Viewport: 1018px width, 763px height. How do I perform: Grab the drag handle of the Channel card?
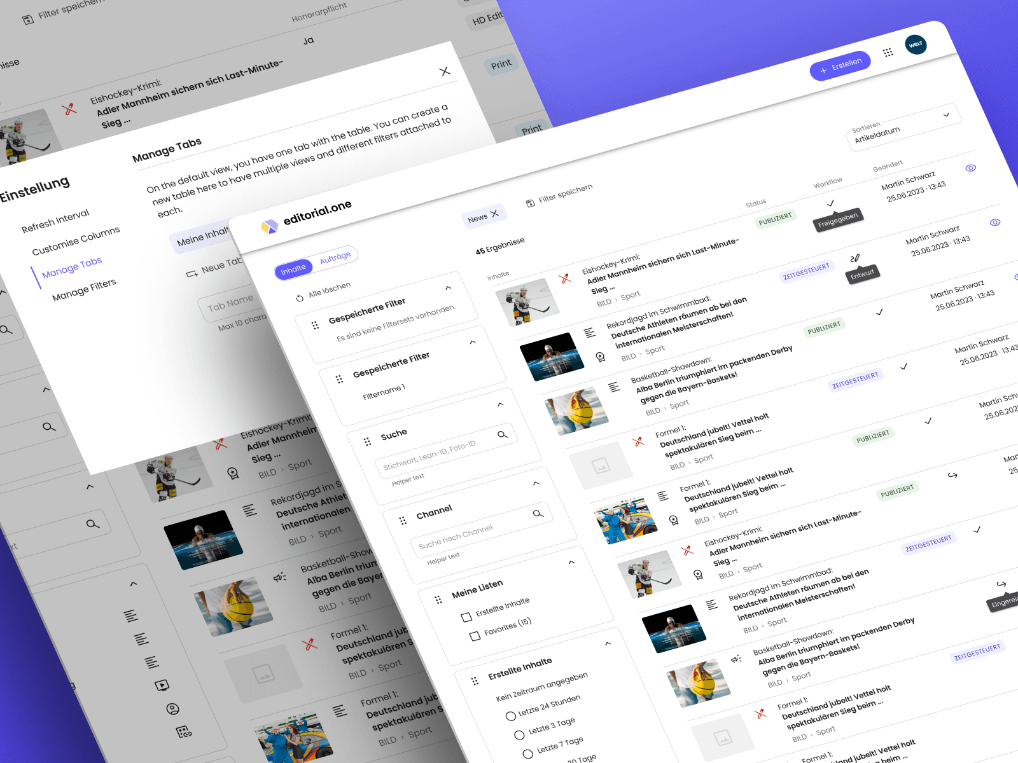tap(403, 521)
